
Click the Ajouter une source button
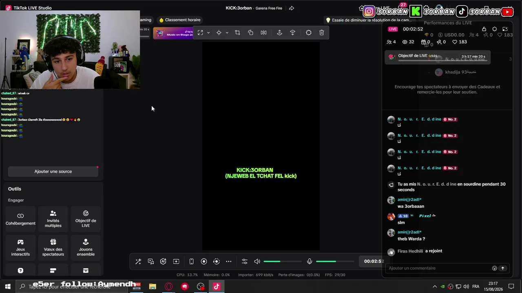coord(53,171)
